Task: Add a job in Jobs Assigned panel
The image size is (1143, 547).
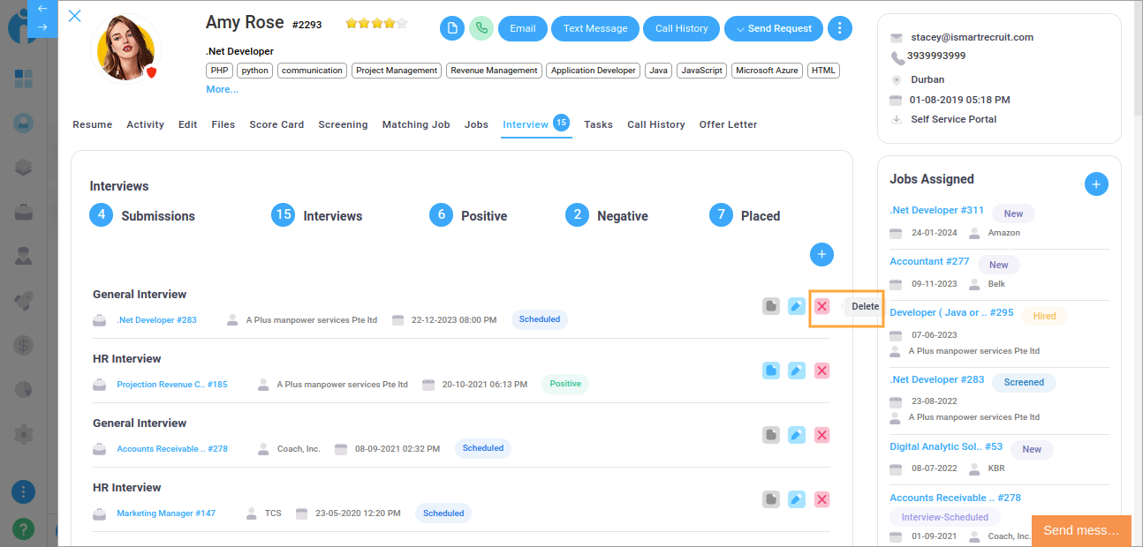Action: point(1095,184)
